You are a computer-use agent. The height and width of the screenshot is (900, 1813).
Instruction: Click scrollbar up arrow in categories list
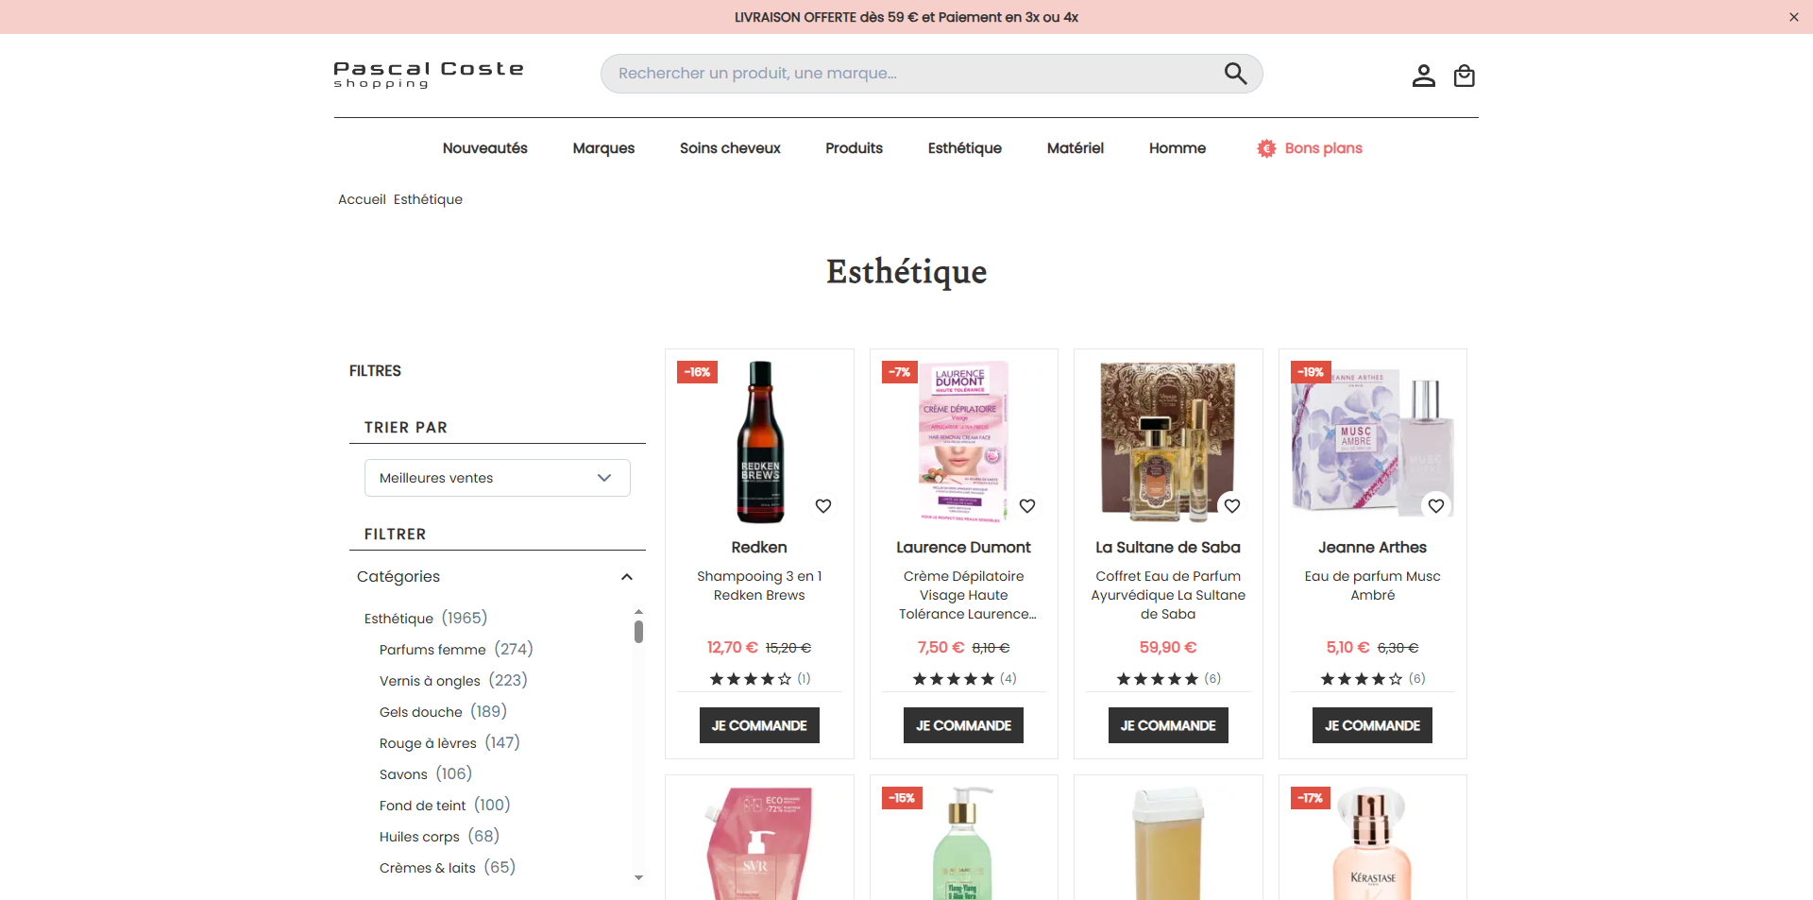coord(639,612)
